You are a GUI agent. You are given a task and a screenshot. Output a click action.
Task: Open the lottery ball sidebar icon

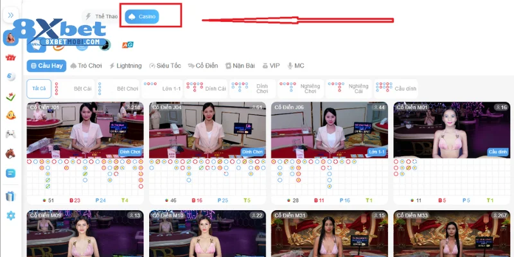[x=10, y=76]
